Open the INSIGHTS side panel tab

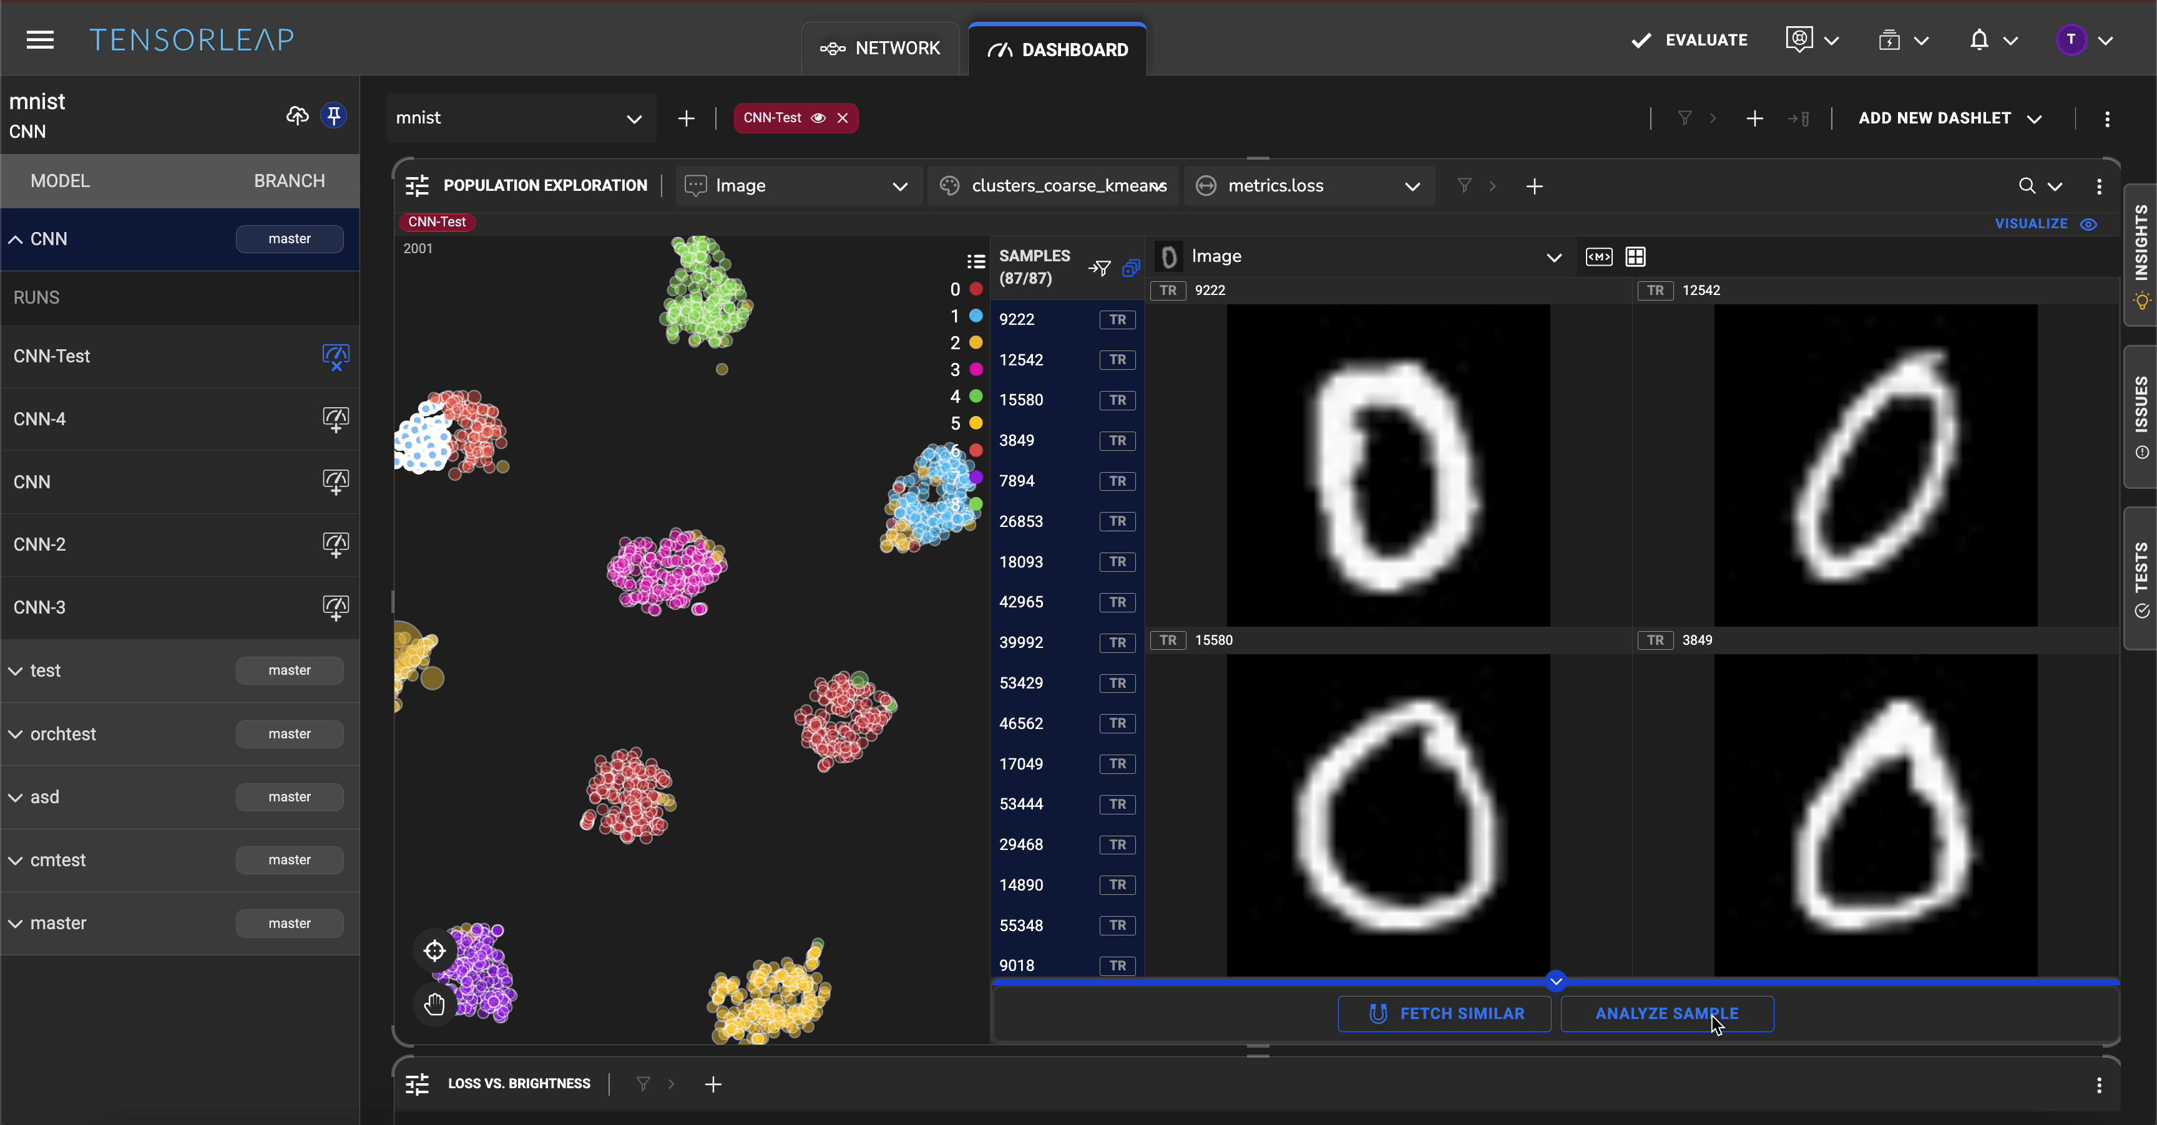2140,253
